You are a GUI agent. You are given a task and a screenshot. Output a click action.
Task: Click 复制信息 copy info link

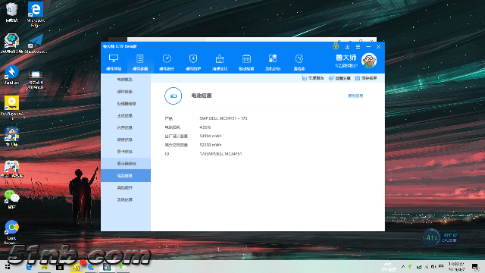[355, 96]
